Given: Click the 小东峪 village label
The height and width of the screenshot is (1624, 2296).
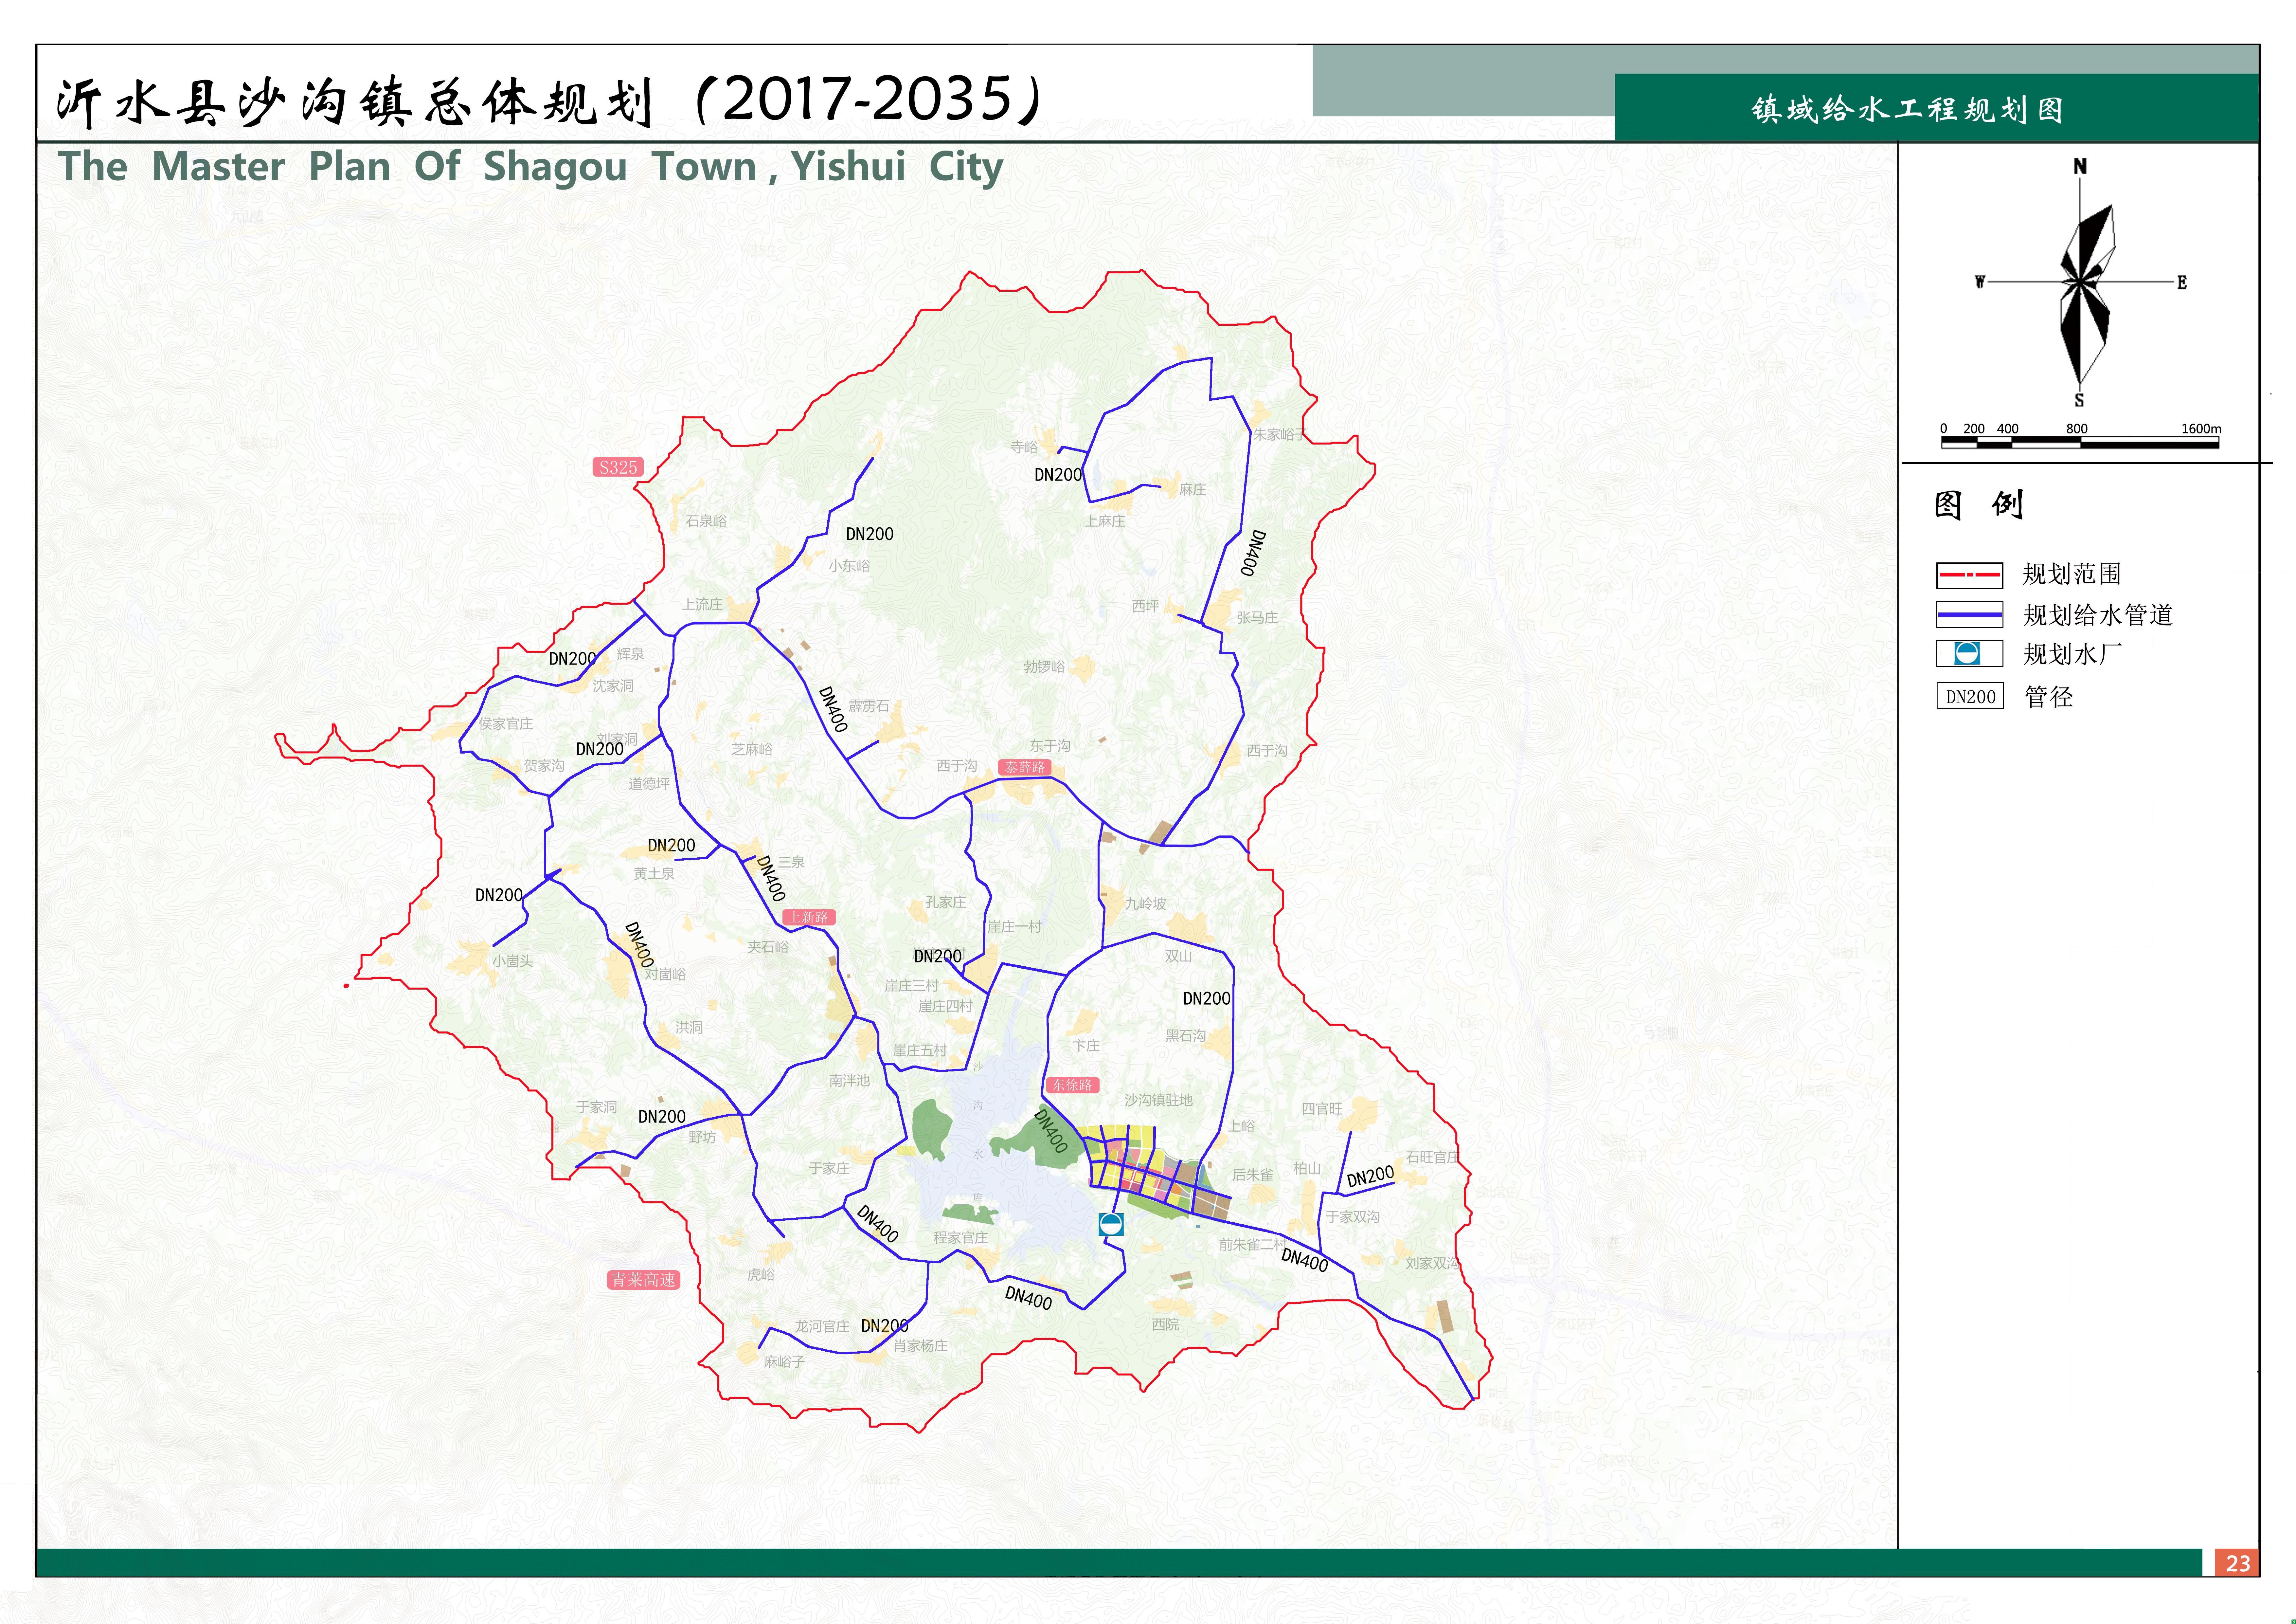Looking at the screenshot, I should pos(849,566).
